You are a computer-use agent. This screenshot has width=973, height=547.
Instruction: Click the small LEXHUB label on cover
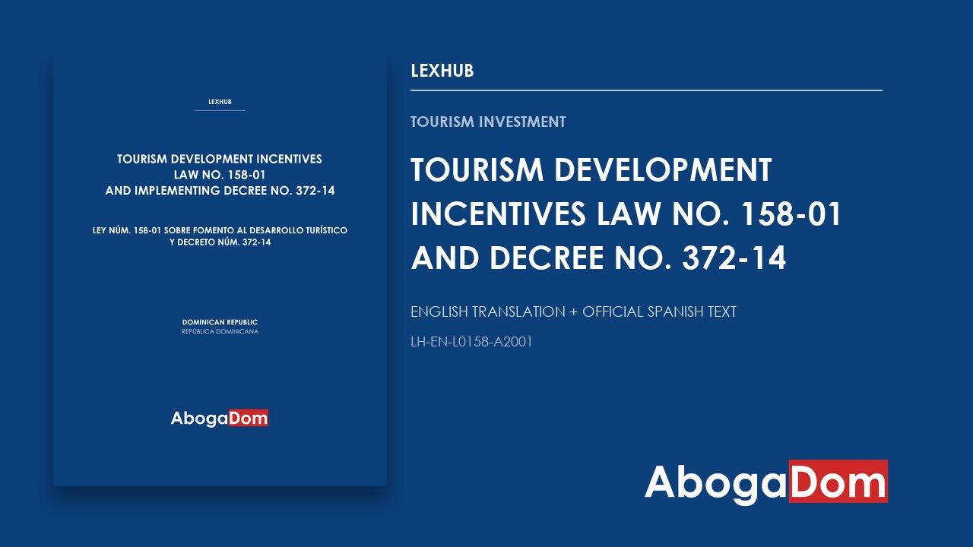click(x=220, y=102)
